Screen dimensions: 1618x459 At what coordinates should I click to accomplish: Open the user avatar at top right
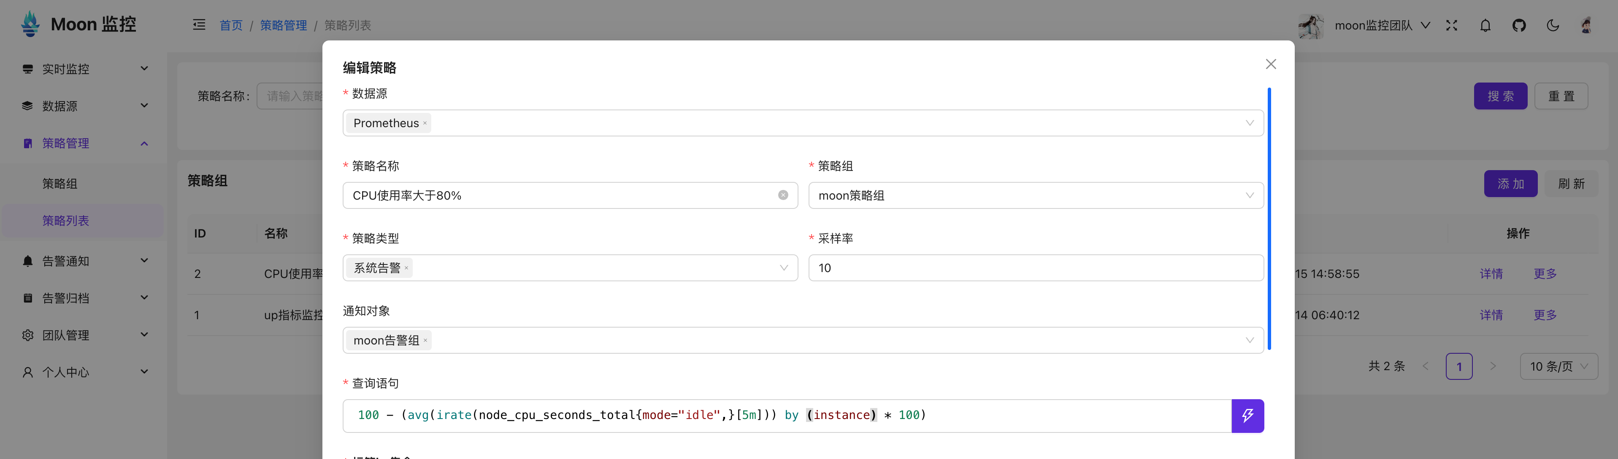[1587, 26]
